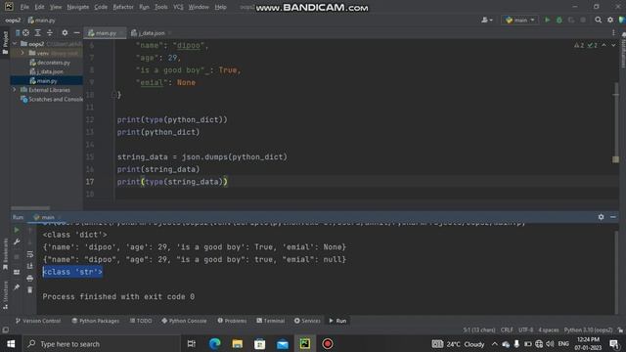Clear Run console with trash icon
This screenshot has height=352, width=626.
(30, 290)
